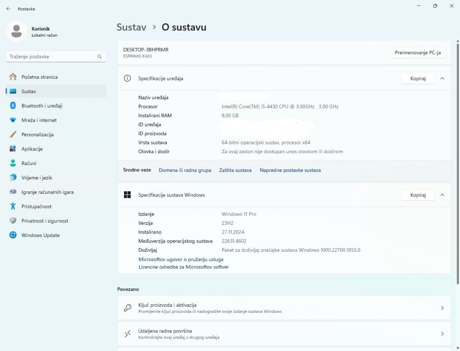The height and width of the screenshot is (351, 460).
Task: Collapse Specifikacije uređaja section chevron
Action: pyautogui.click(x=442, y=79)
